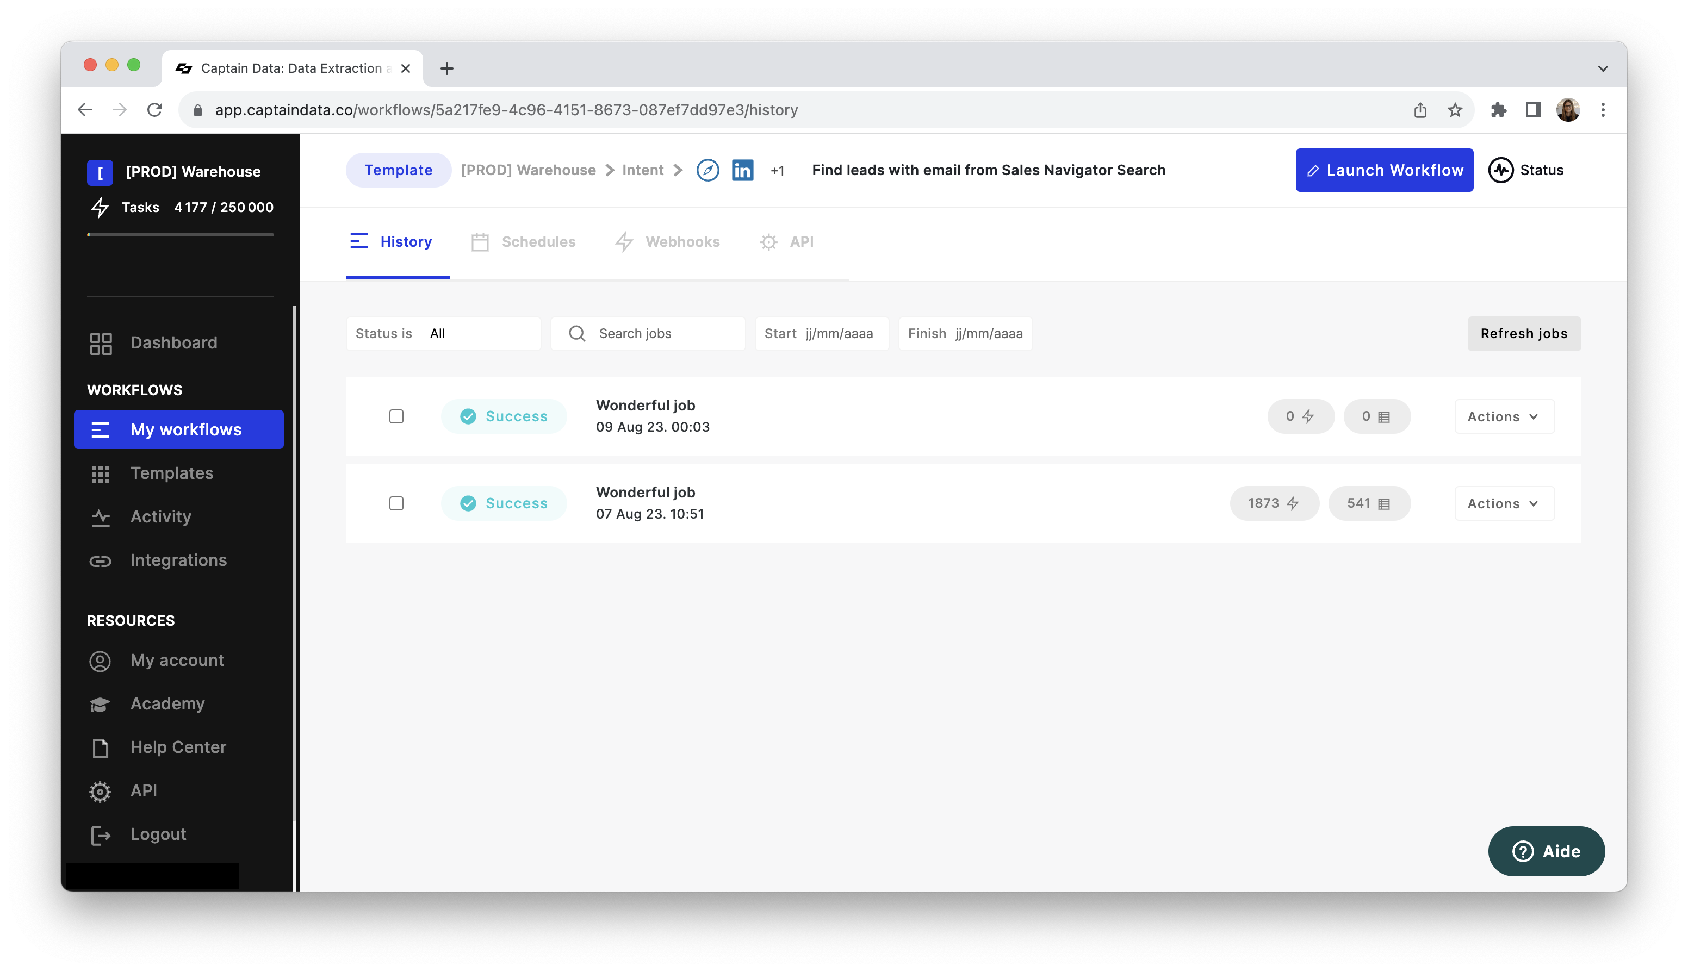Expand Actions for 07 Aug job
The width and height of the screenshot is (1688, 972).
coord(1504,503)
